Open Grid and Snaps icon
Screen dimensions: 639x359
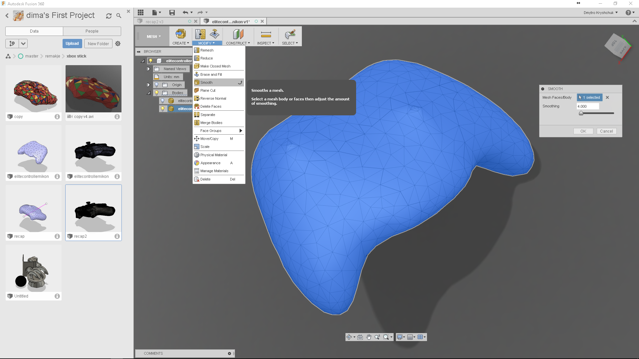click(410, 337)
